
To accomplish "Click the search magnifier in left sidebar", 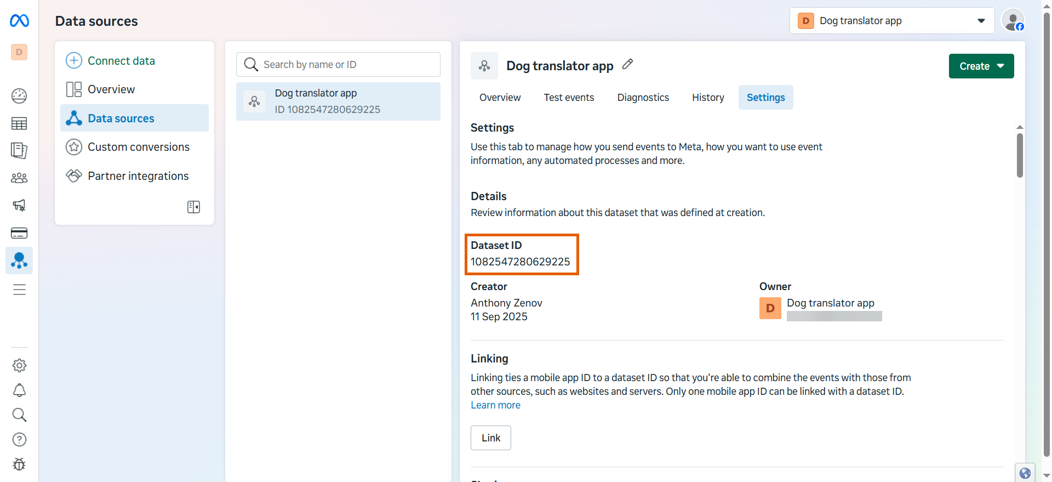I will pyautogui.click(x=19, y=415).
